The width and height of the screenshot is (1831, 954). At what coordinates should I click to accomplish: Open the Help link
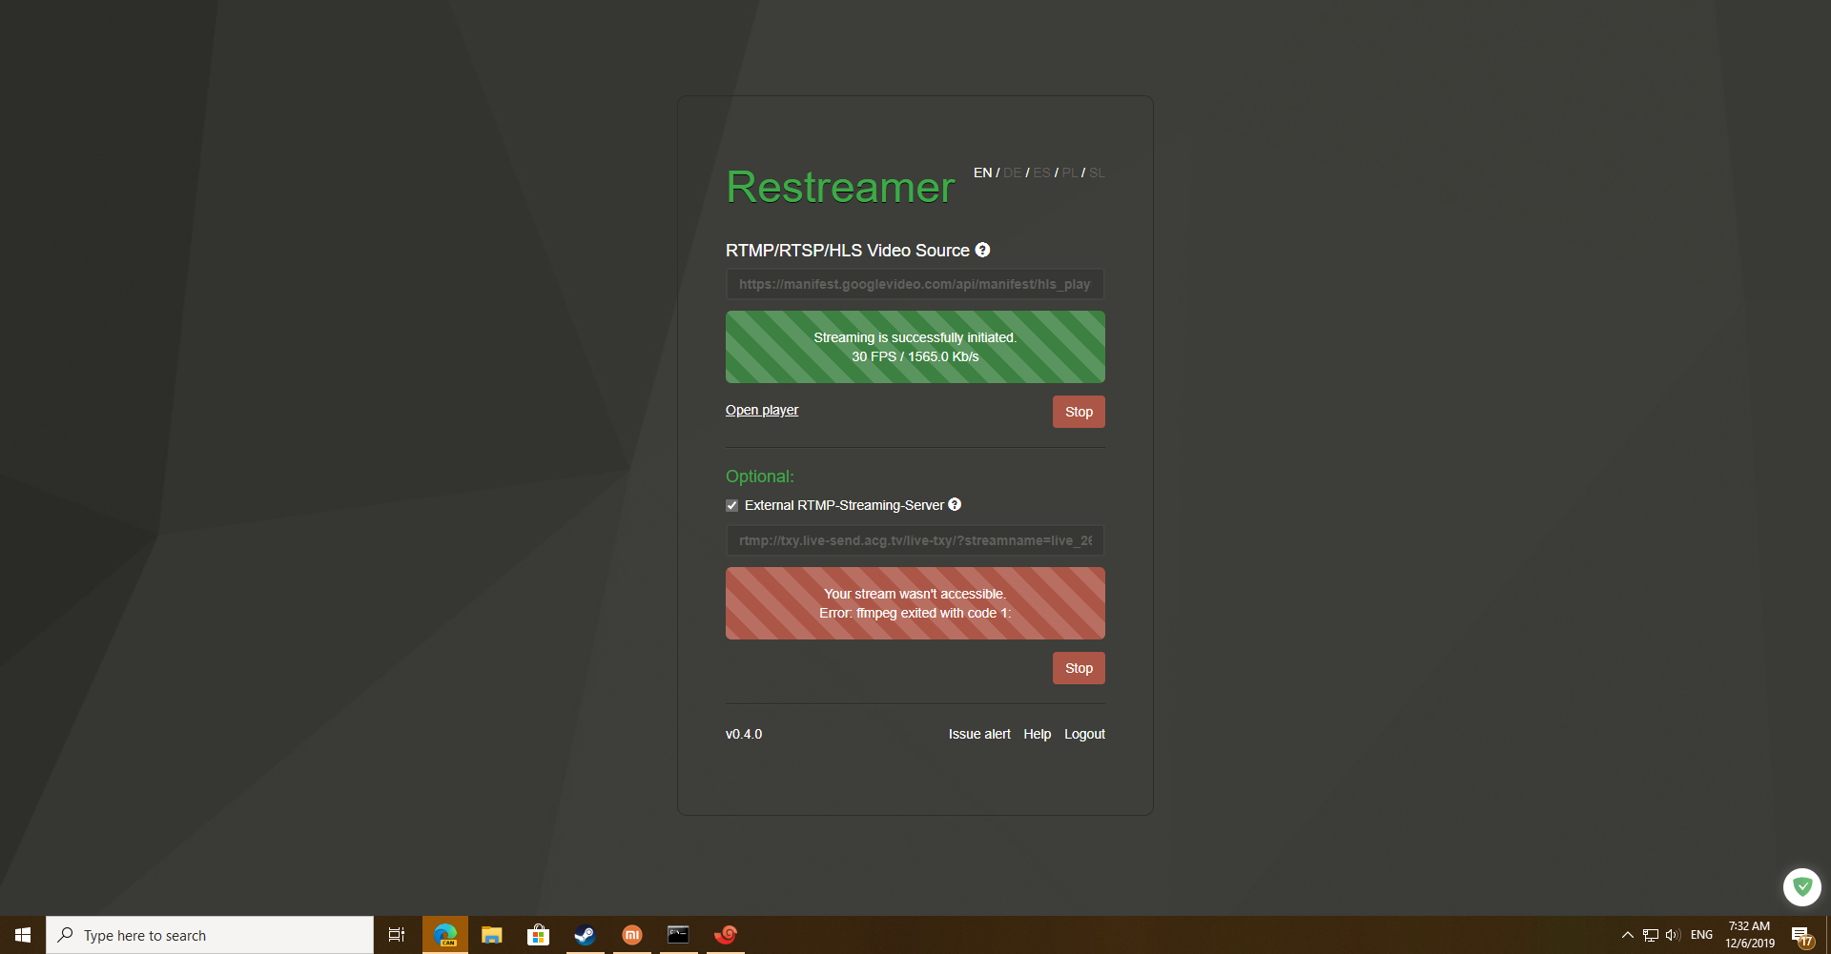coord(1037,734)
